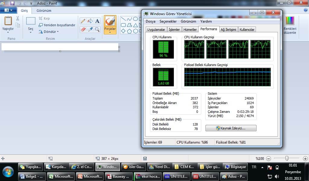Click the zoom out minus button
This screenshot has width=309, height=181.
point(269,159)
